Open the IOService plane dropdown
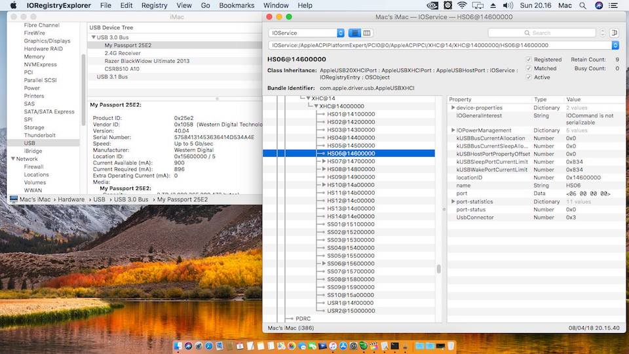 click(307, 33)
